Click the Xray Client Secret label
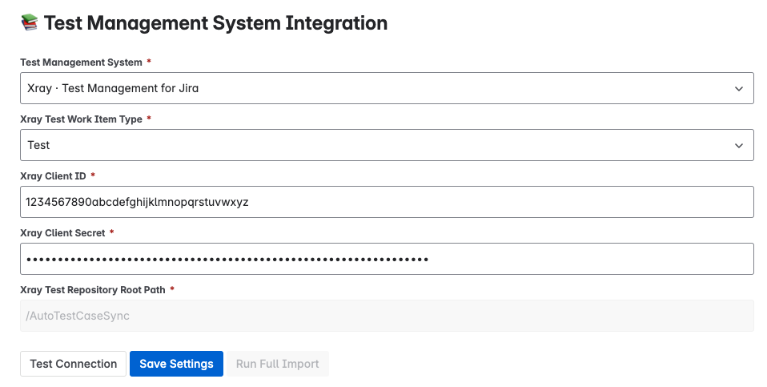The image size is (767, 387). point(62,233)
